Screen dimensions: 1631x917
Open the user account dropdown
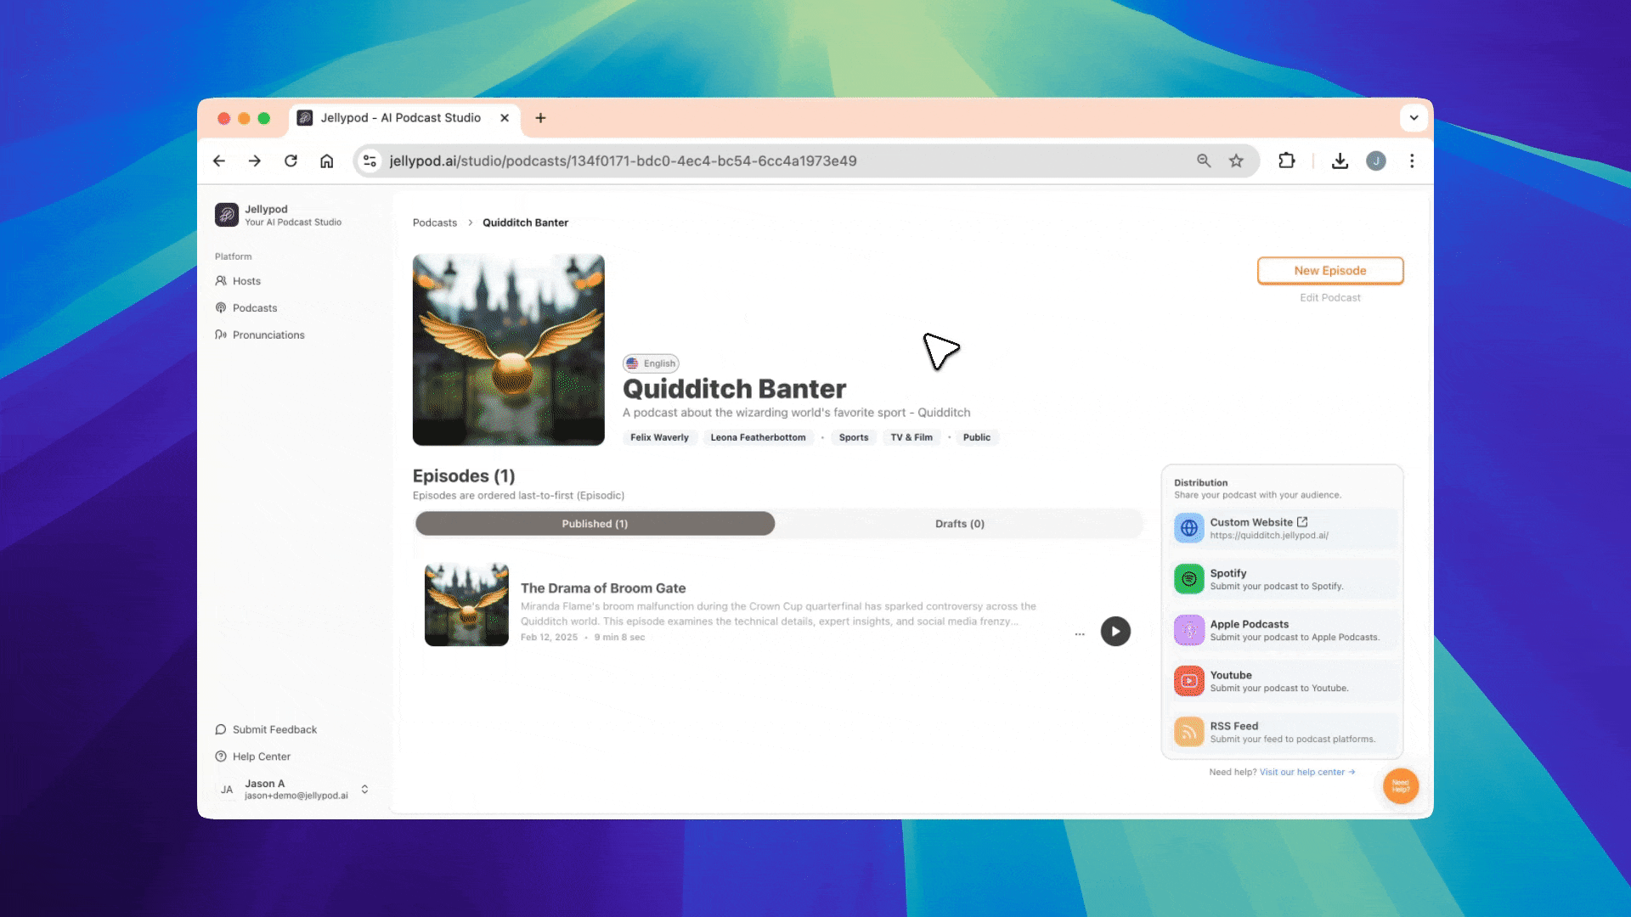364,790
